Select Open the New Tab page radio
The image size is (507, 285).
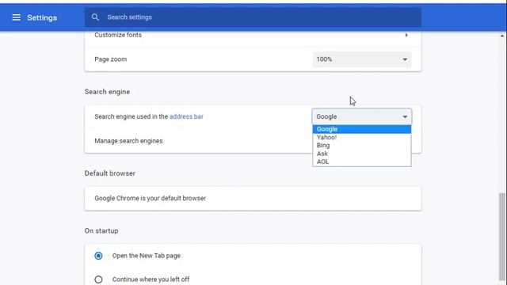98,256
